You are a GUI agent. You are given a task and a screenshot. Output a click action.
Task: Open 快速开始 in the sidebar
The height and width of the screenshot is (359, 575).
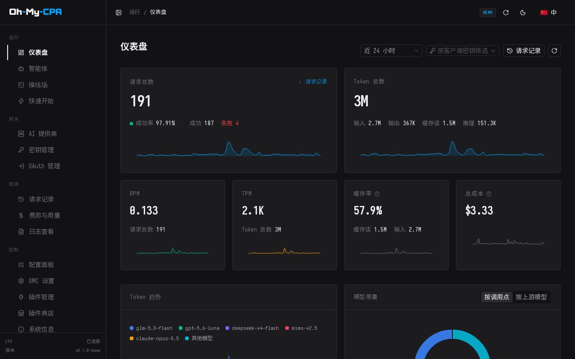53,101
